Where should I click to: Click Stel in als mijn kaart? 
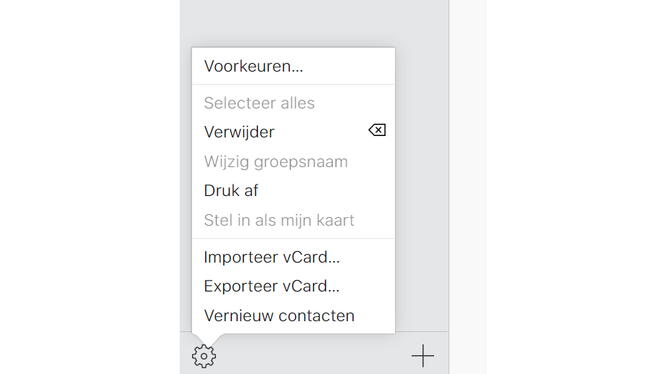[x=279, y=220]
